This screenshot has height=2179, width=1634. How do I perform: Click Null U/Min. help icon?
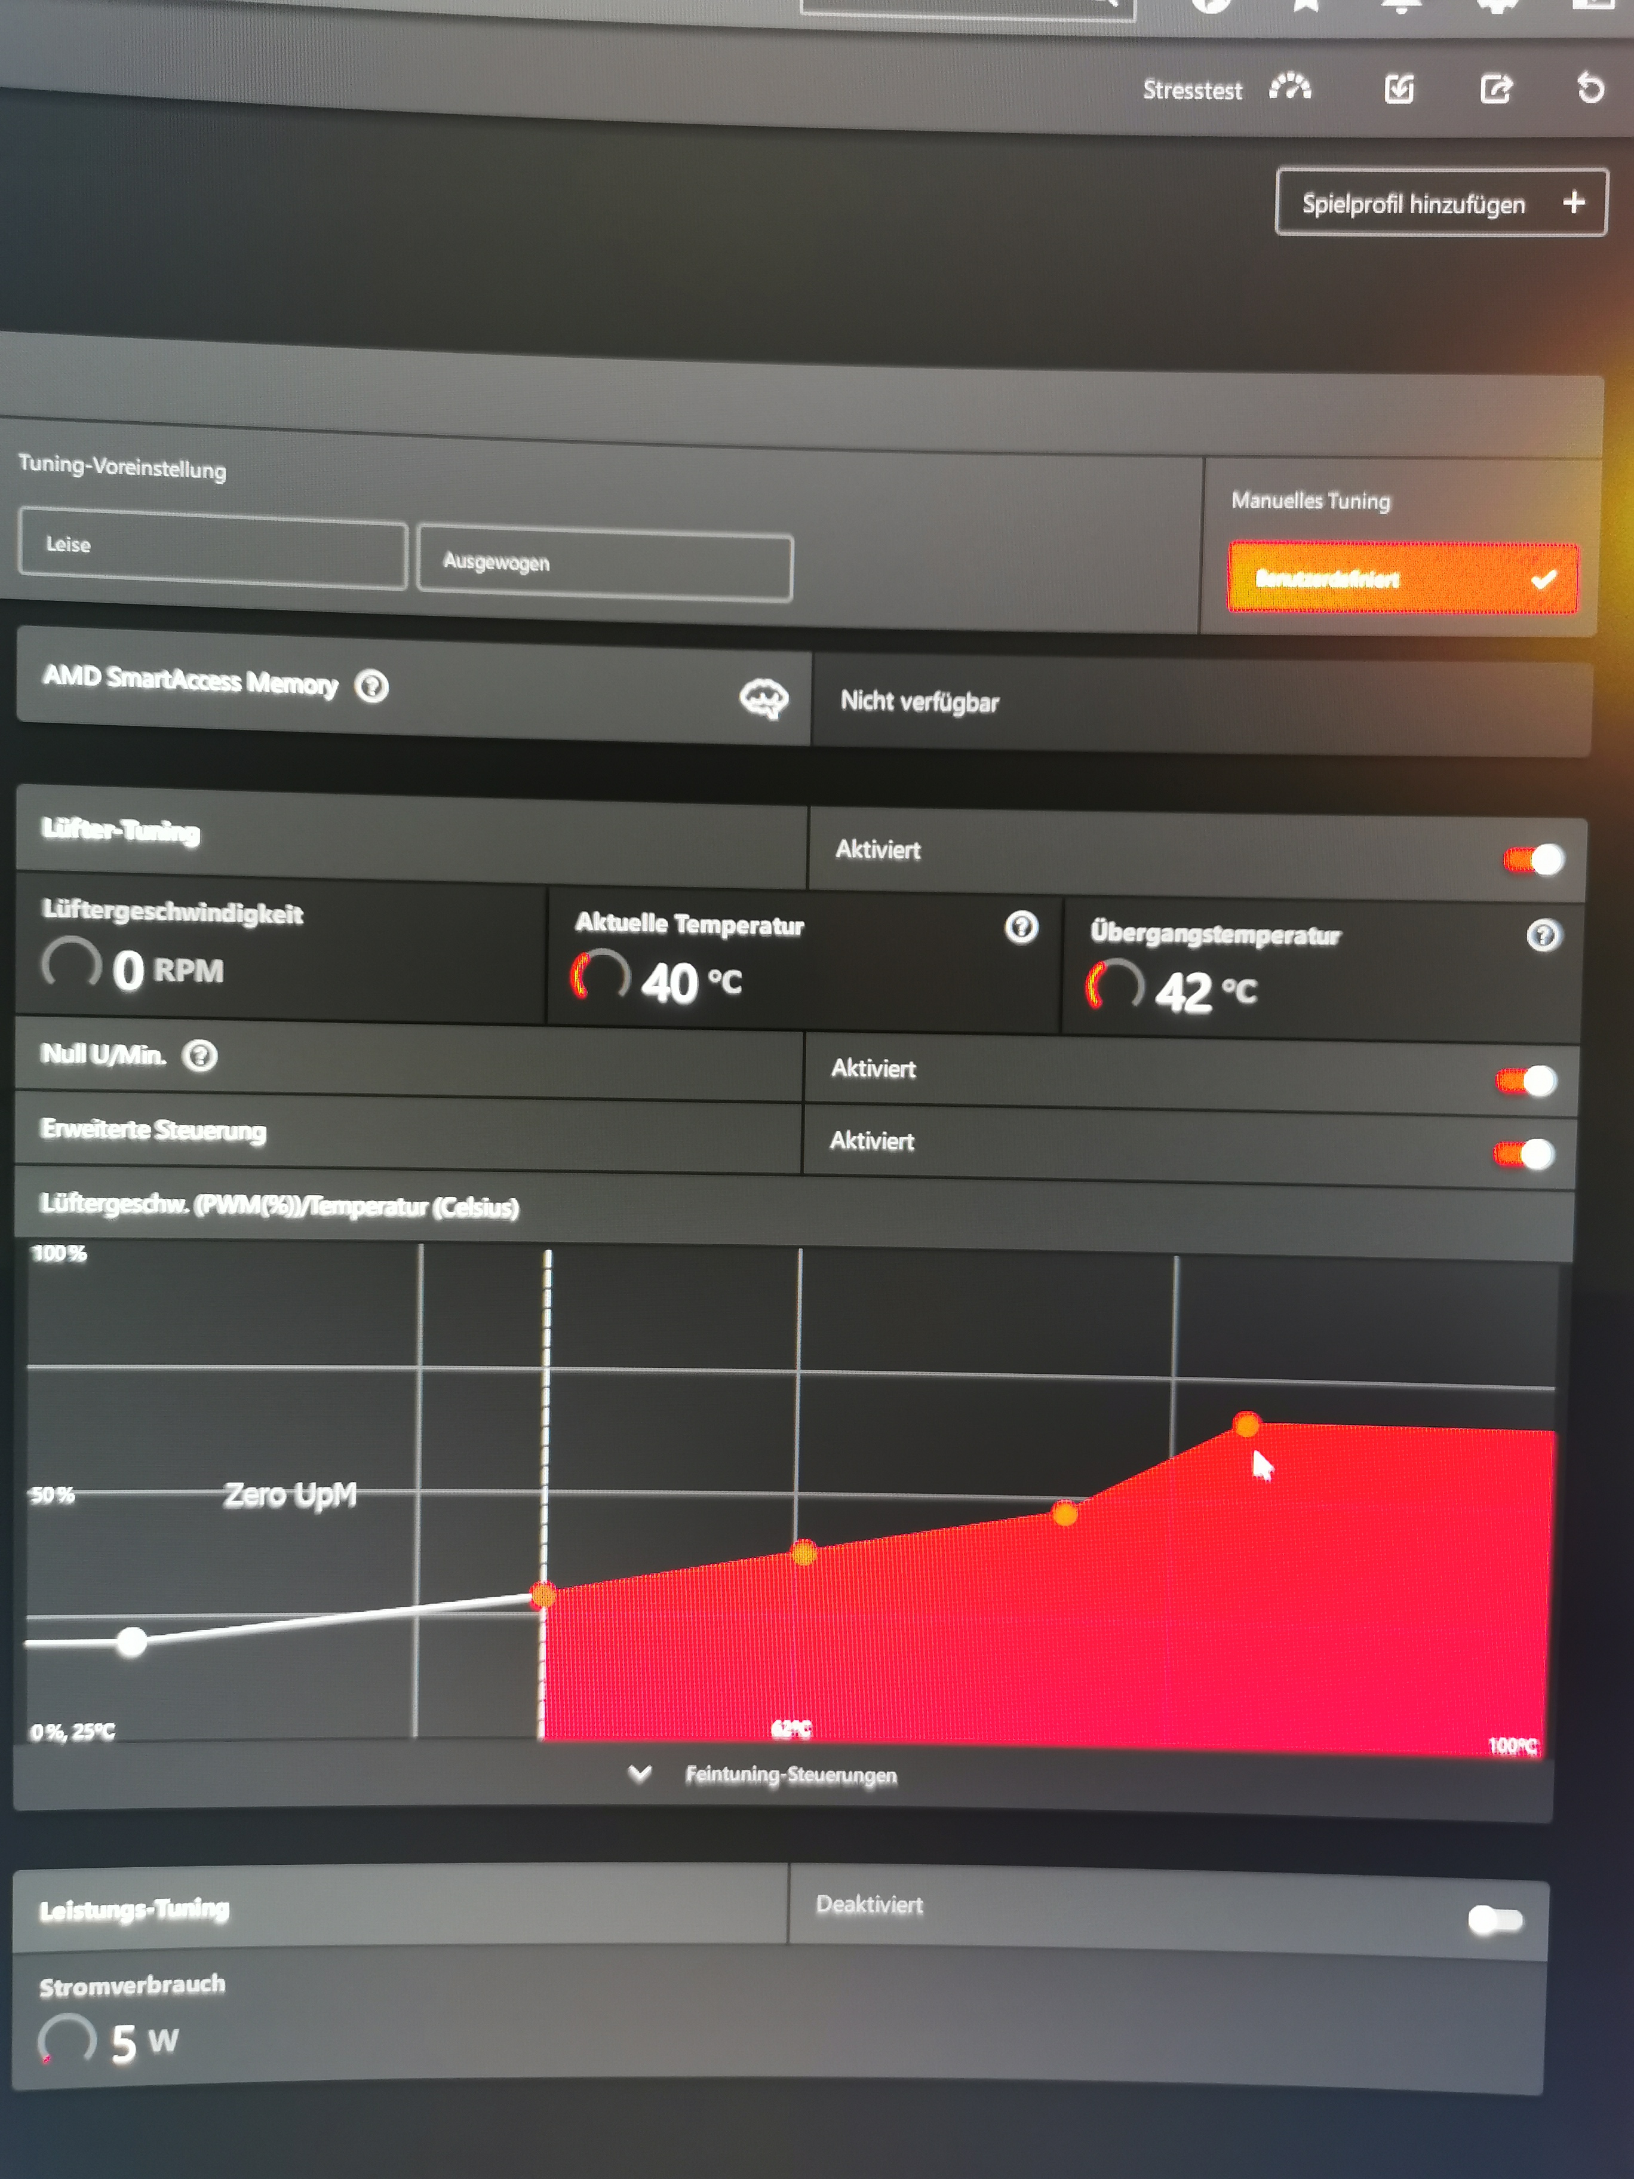200,1056
